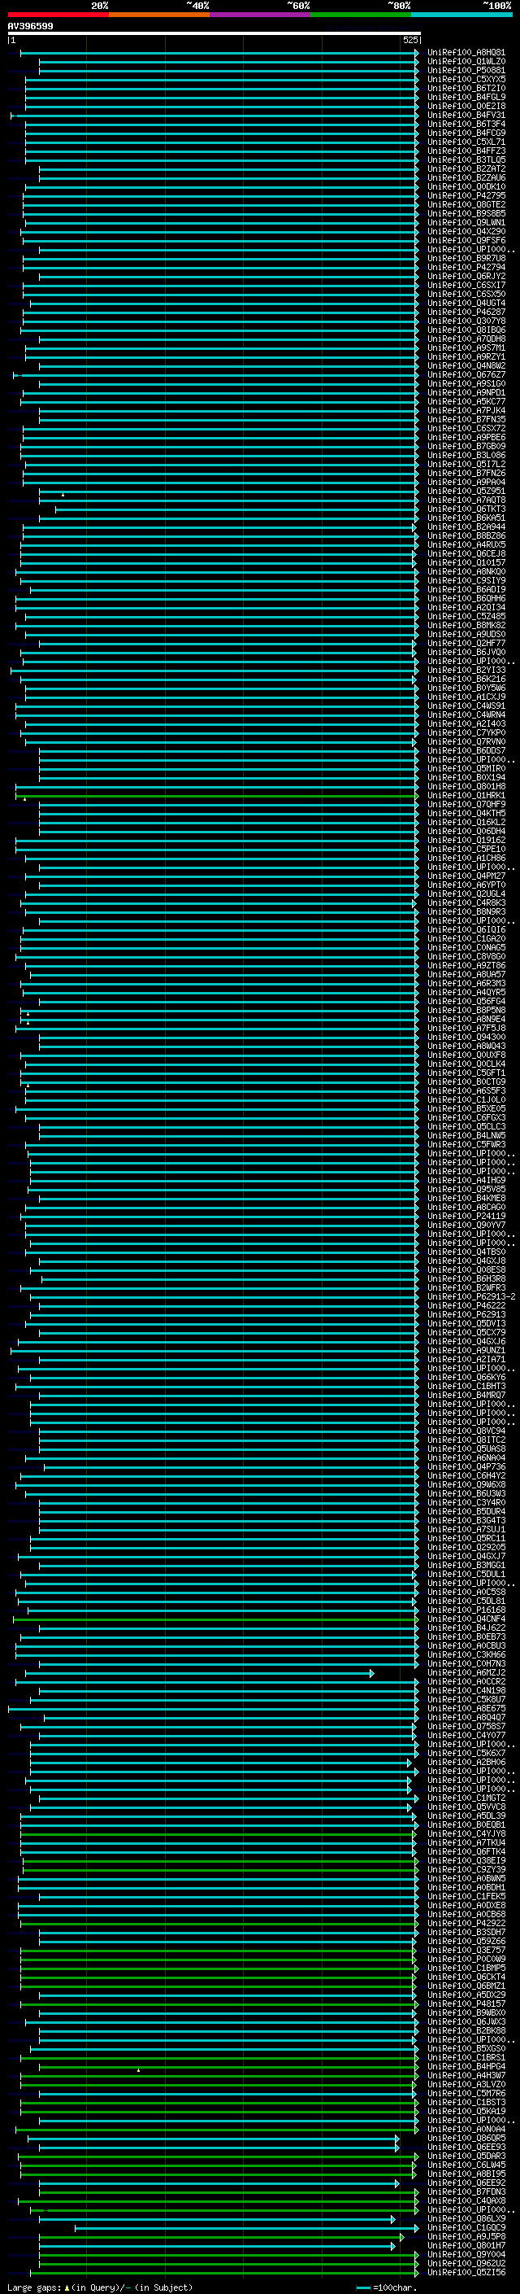Select hit label UniRef100_B3TLQ5

pyautogui.click(x=466, y=159)
